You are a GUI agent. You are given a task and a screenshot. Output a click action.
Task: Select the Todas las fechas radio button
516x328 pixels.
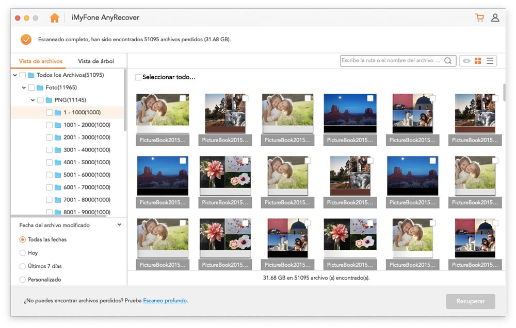click(22, 239)
